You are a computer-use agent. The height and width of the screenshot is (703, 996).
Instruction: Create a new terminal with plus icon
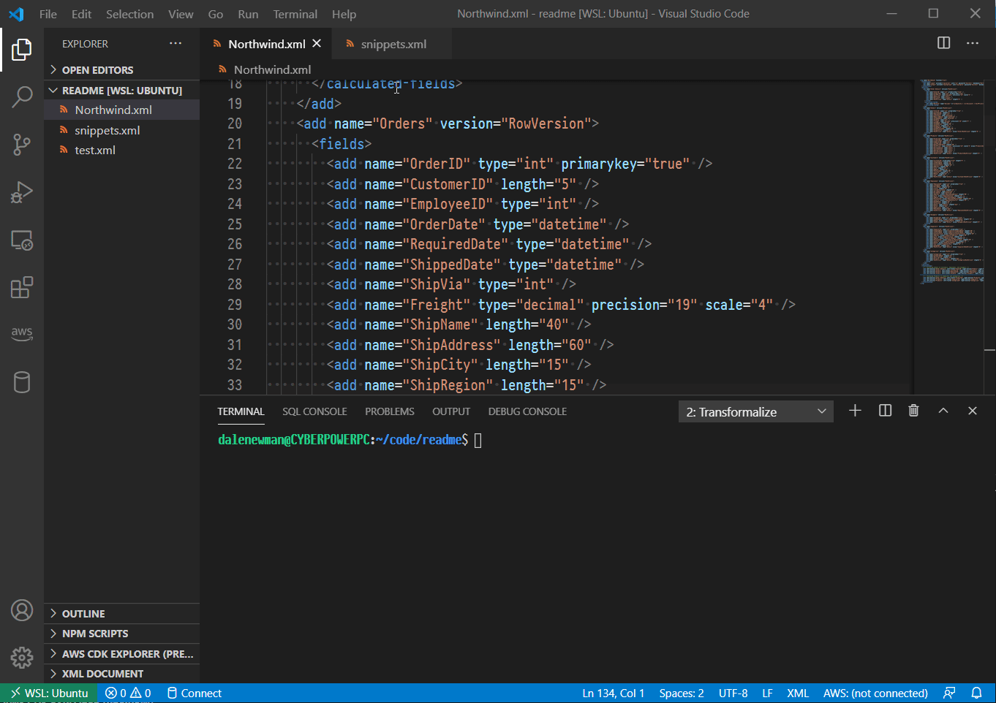click(855, 411)
